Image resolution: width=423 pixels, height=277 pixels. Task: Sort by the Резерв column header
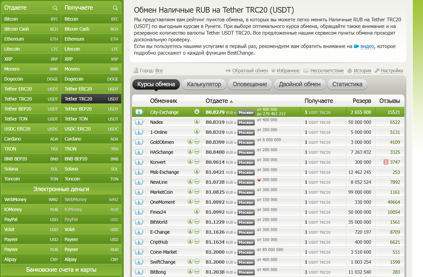coord(362,101)
